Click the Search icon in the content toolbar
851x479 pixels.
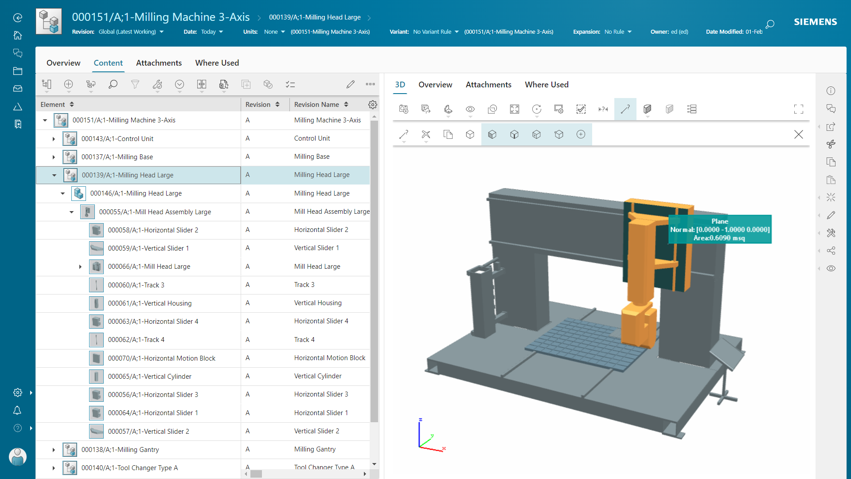coord(113,84)
